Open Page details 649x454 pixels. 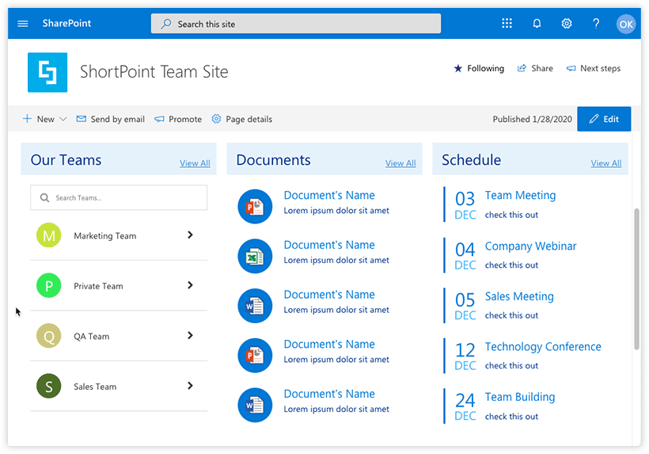click(241, 120)
